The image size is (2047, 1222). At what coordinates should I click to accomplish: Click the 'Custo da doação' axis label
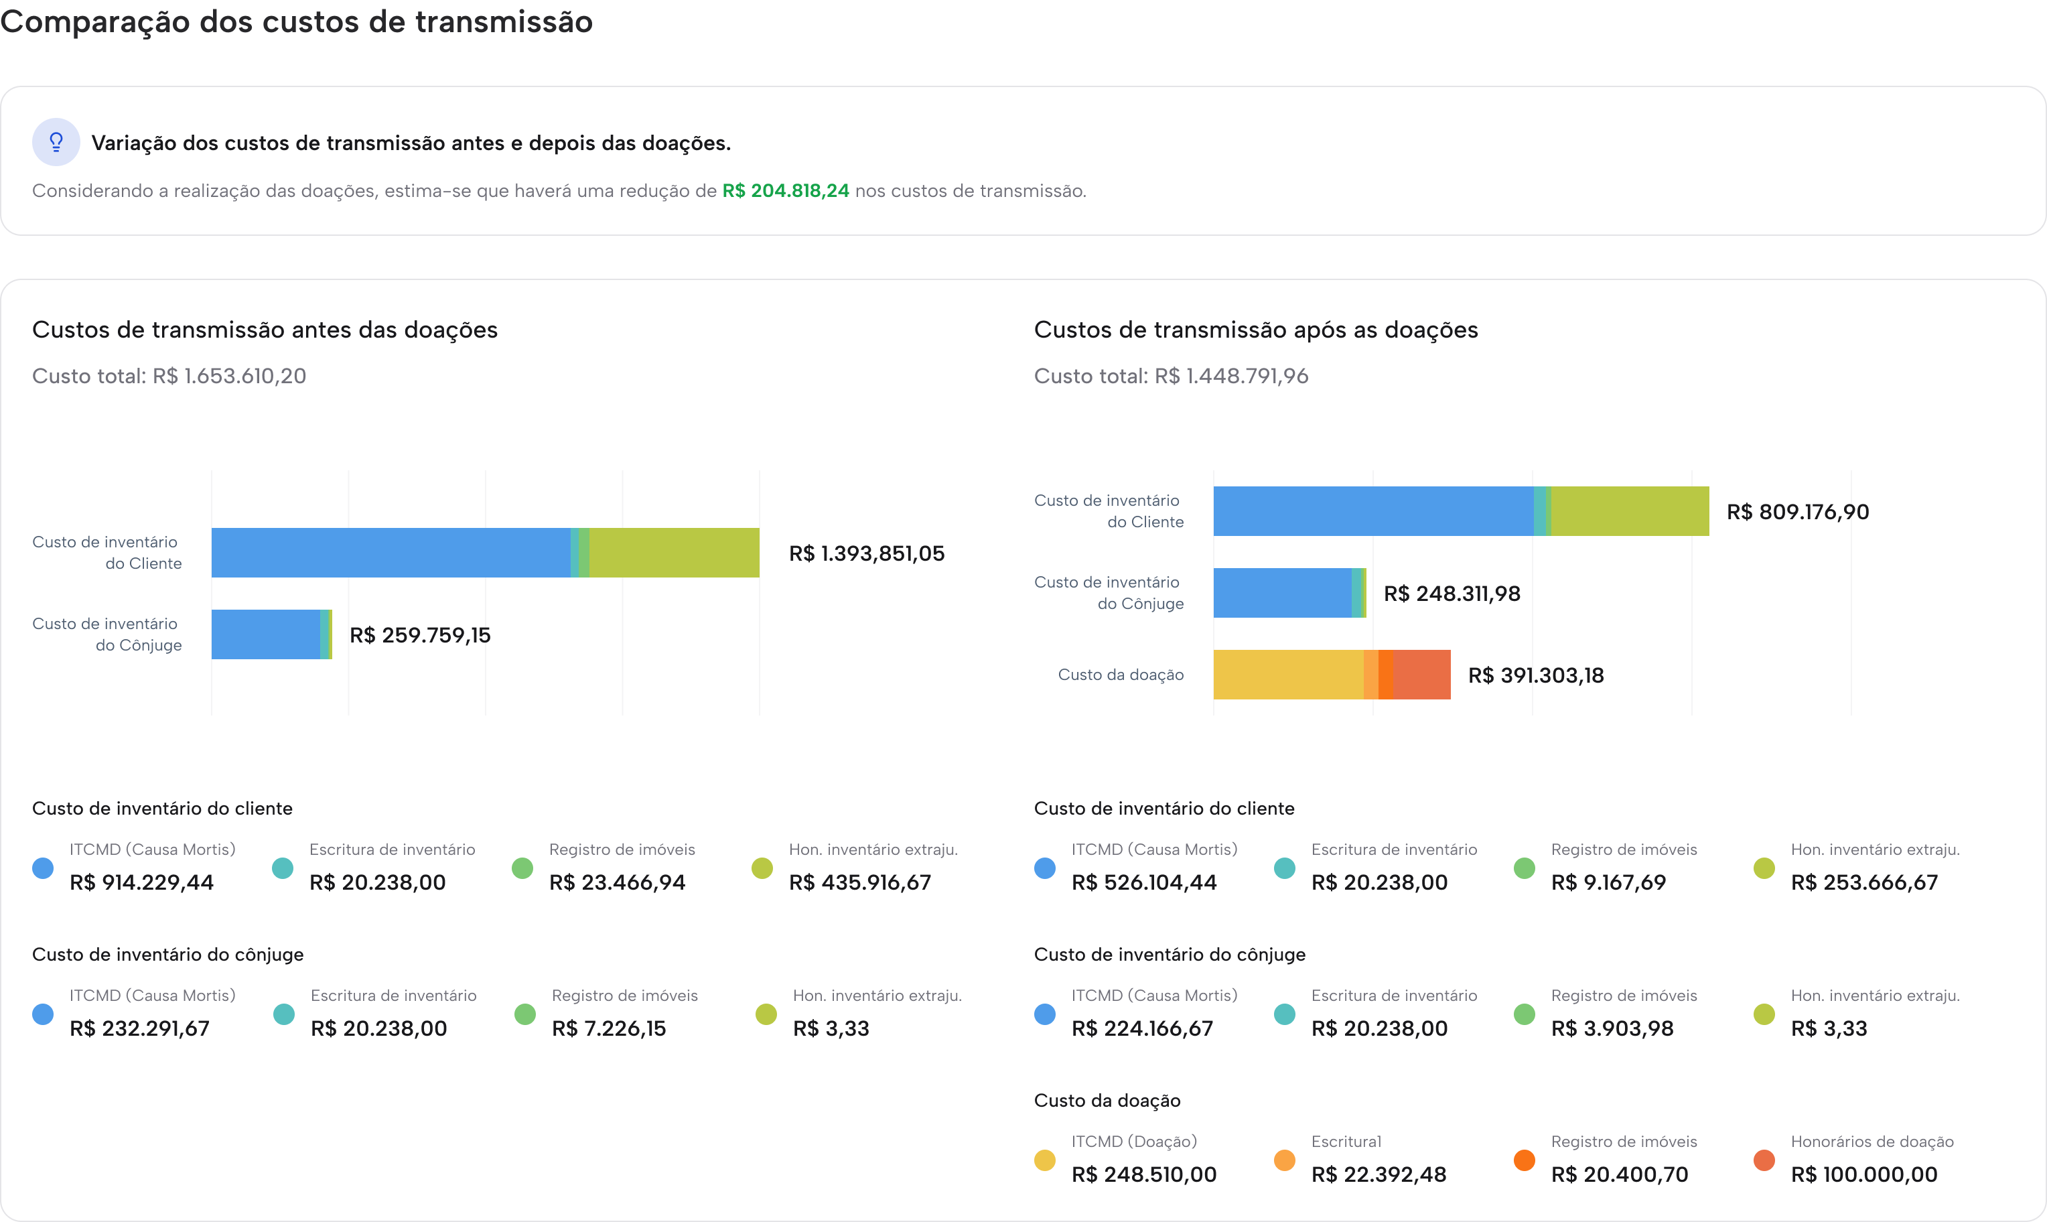[1121, 675]
